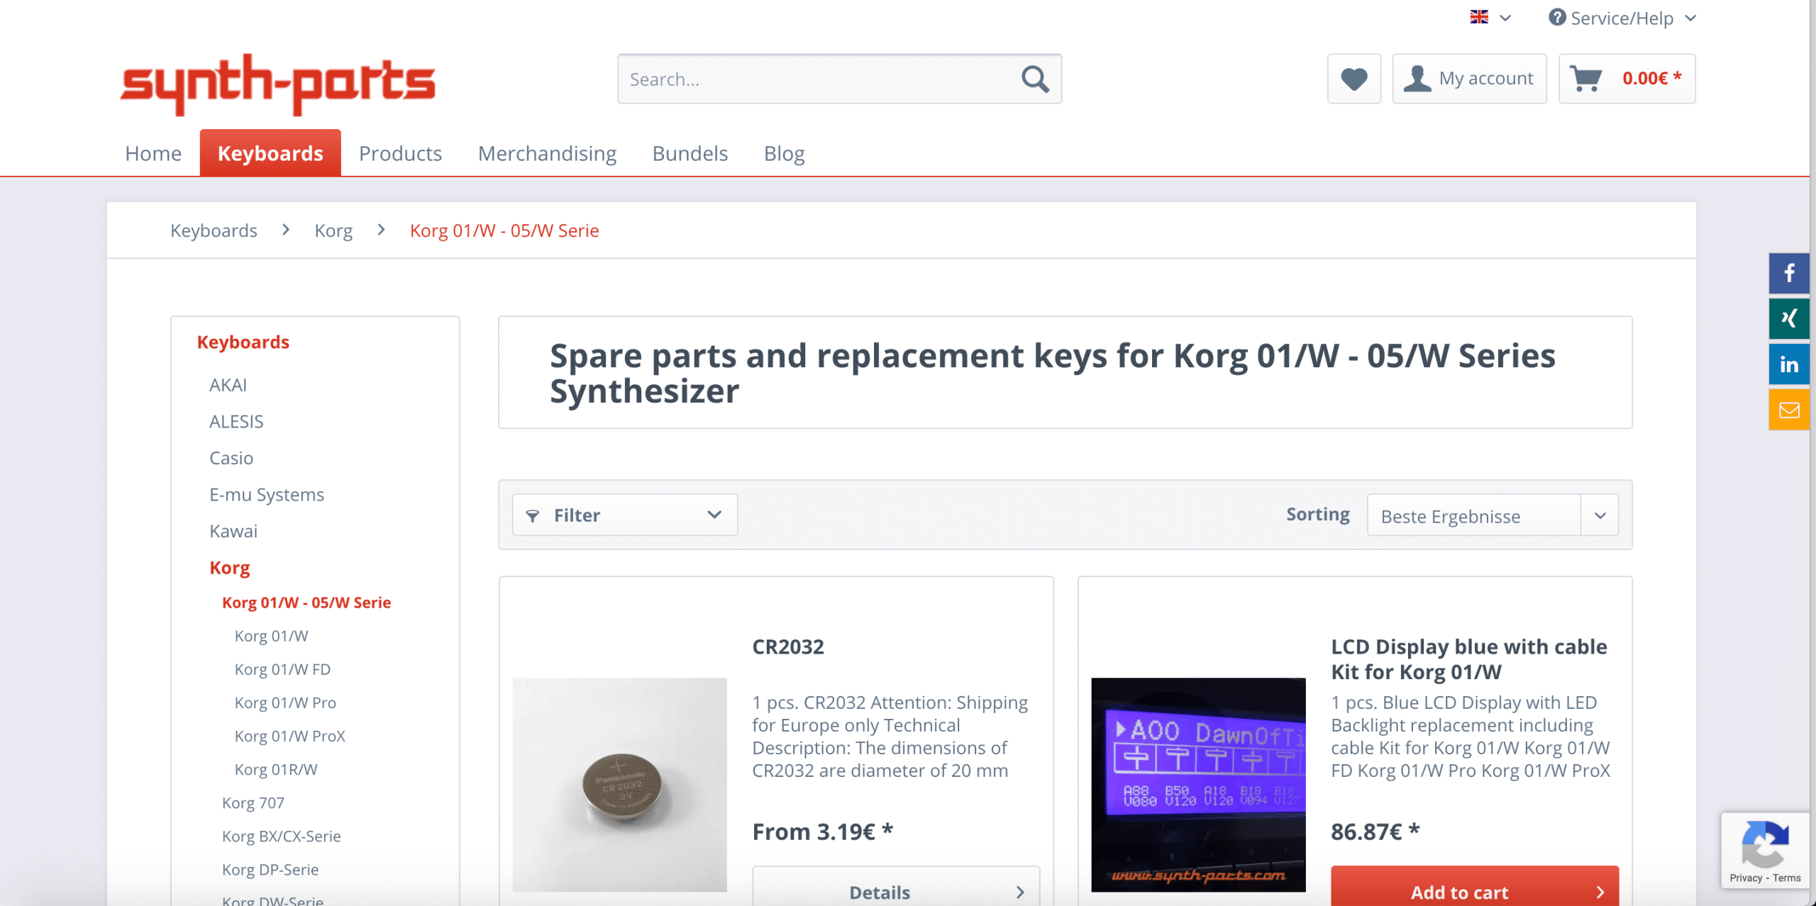Share page on Xing
The image size is (1816, 906).
click(1789, 318)
